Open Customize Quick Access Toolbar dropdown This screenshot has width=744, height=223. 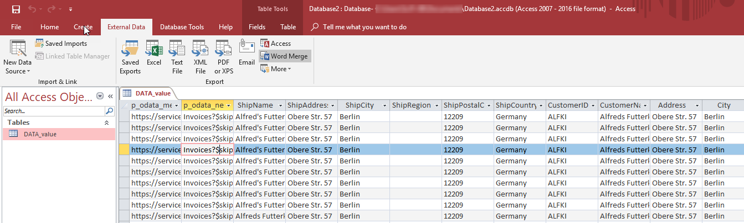(71, 10)
